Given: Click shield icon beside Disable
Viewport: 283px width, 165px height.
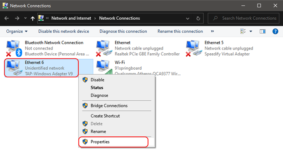Looking at the screenshot, I should 85,80.
